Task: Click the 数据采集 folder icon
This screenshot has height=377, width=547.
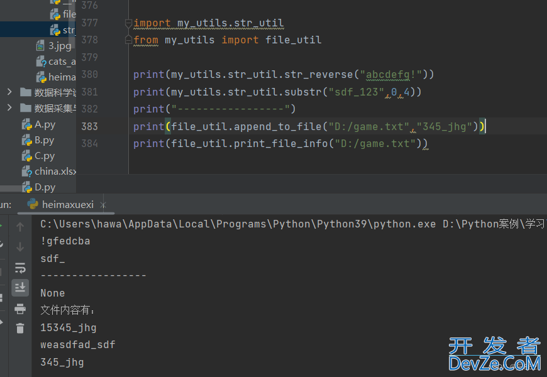Action: (x=26, y=108)
